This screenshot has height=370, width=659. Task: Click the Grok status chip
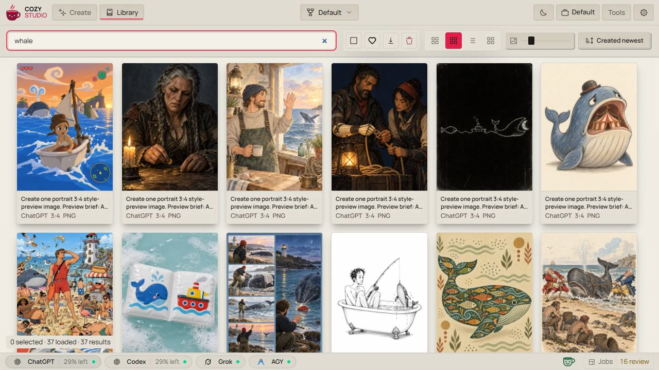point(220,362)
